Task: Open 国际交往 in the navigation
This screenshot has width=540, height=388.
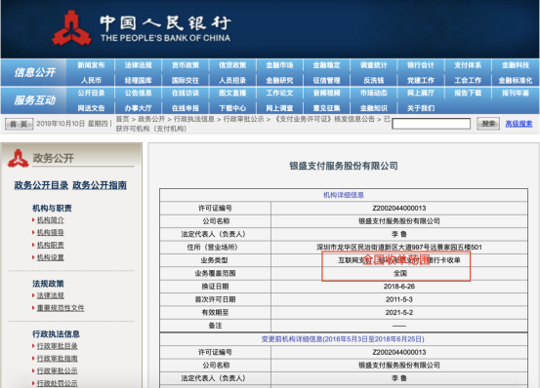Action: pyautogui.click(x=186, y=80)
